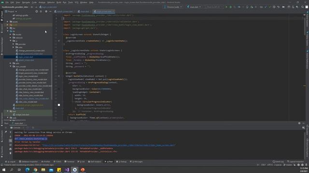This screenshot has height=173, width=309.
Task: Open the Pixel emulator device dropdown
Action: (x=214, y=7)
